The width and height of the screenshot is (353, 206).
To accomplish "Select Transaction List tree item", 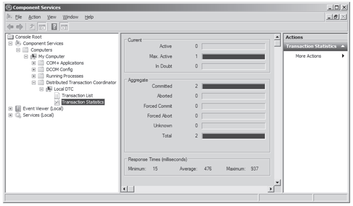I will (77, 96).
